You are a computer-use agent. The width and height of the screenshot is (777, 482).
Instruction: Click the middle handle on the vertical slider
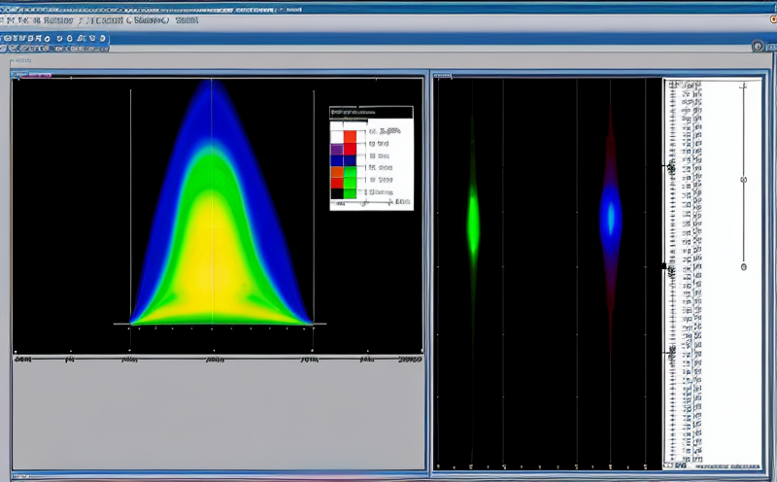743,180
